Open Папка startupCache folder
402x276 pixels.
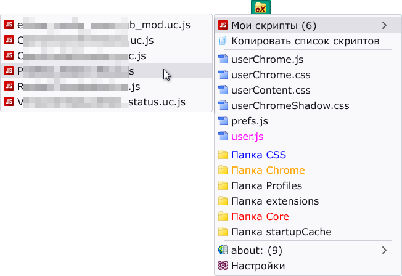(x=308, y=232)
